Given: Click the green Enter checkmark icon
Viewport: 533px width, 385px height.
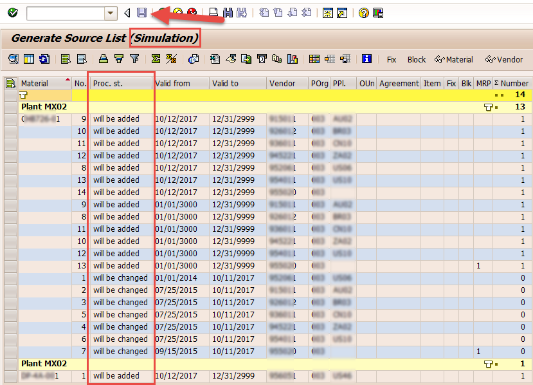Looking at the screenshot, I should click(13, 13).
